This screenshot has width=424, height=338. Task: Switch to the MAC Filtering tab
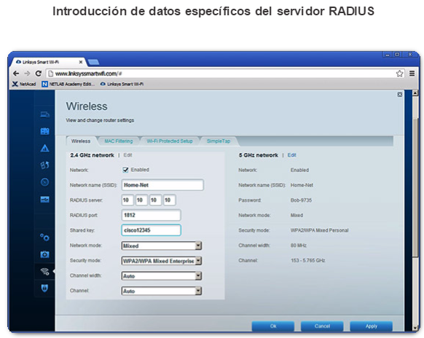tap(119, 141)
